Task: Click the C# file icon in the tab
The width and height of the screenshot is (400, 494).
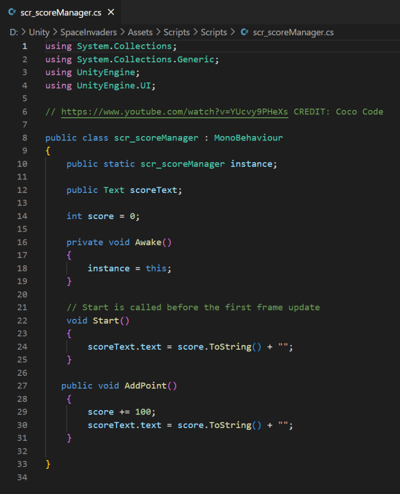Action: pos(12,12)
